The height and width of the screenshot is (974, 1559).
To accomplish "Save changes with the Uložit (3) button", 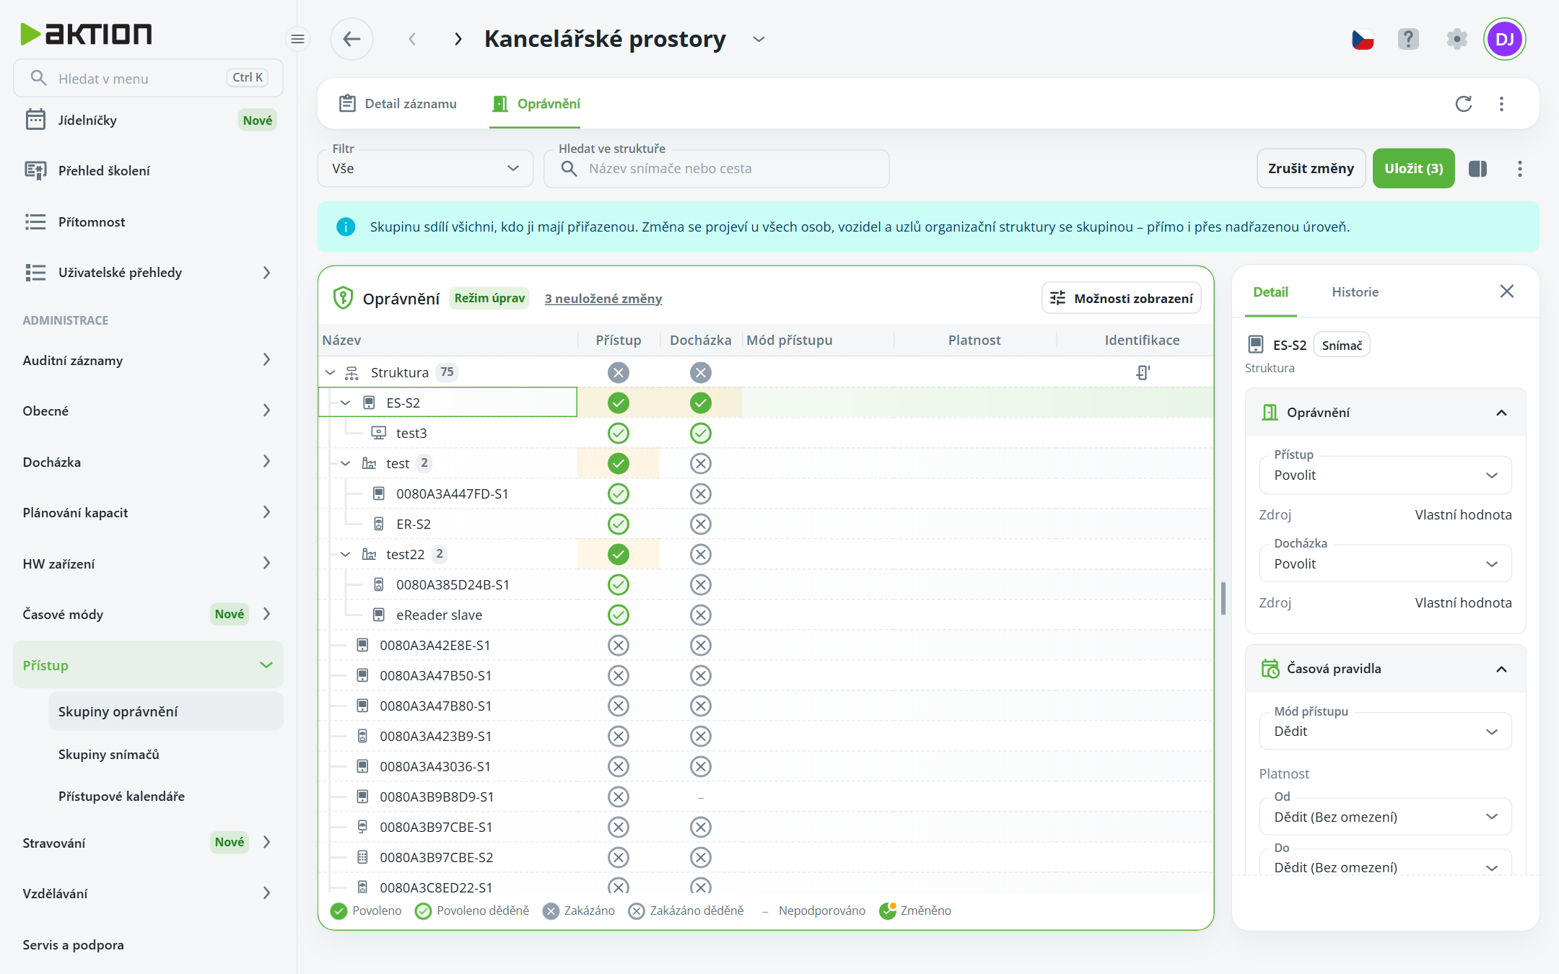I will (1413, 168).
